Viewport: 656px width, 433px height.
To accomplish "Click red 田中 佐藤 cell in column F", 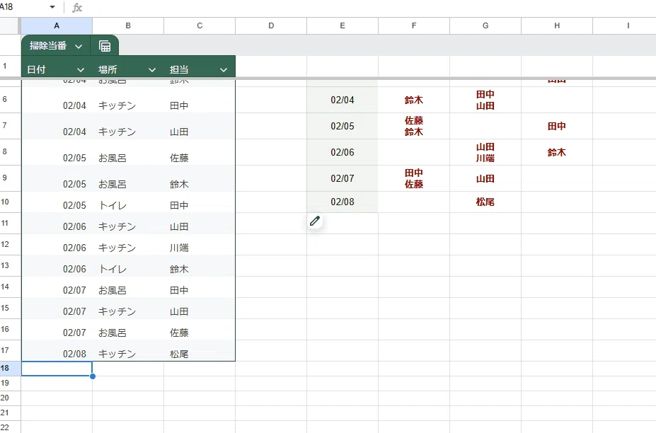I will click(414, 178).
